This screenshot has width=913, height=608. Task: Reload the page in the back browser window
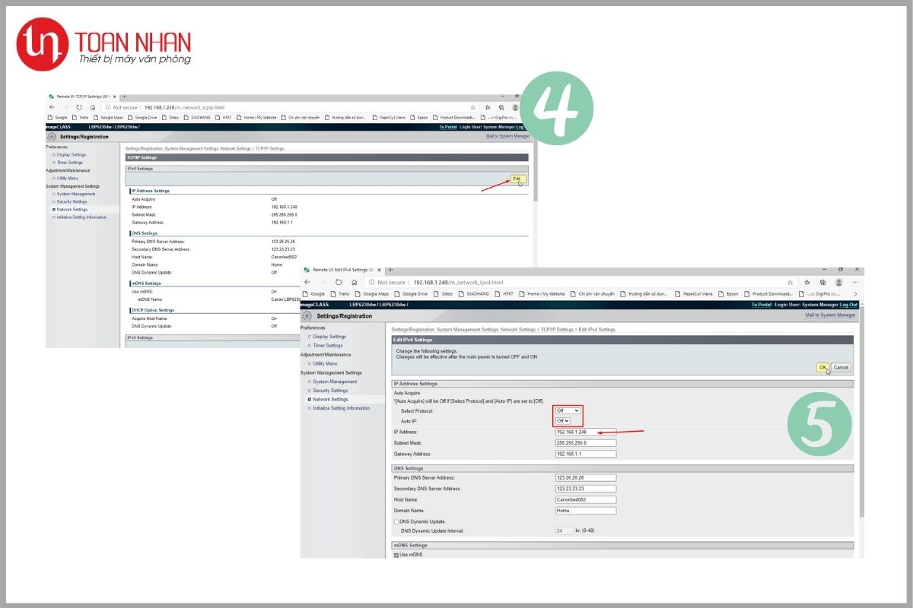click(78, 107)
